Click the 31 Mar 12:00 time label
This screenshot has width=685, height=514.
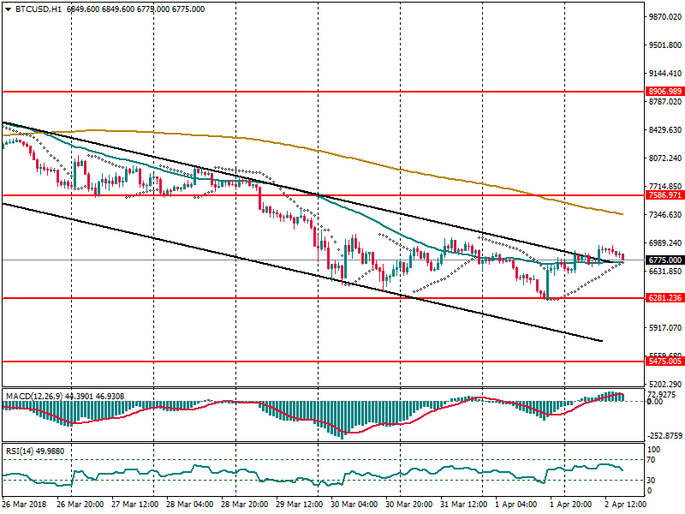point(463,506)
